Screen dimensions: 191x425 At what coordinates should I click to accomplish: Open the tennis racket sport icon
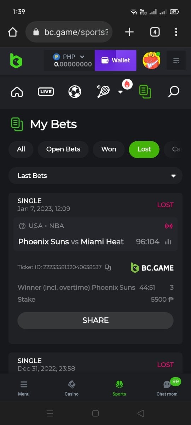pyautogui.click(x=103, y=91)
